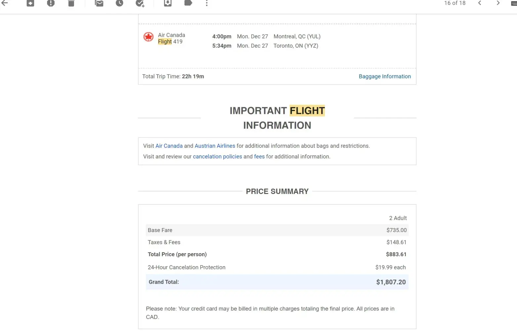Screen dimensions: 517x331
Task: Delete this email with trash icon
Action: 71,3
